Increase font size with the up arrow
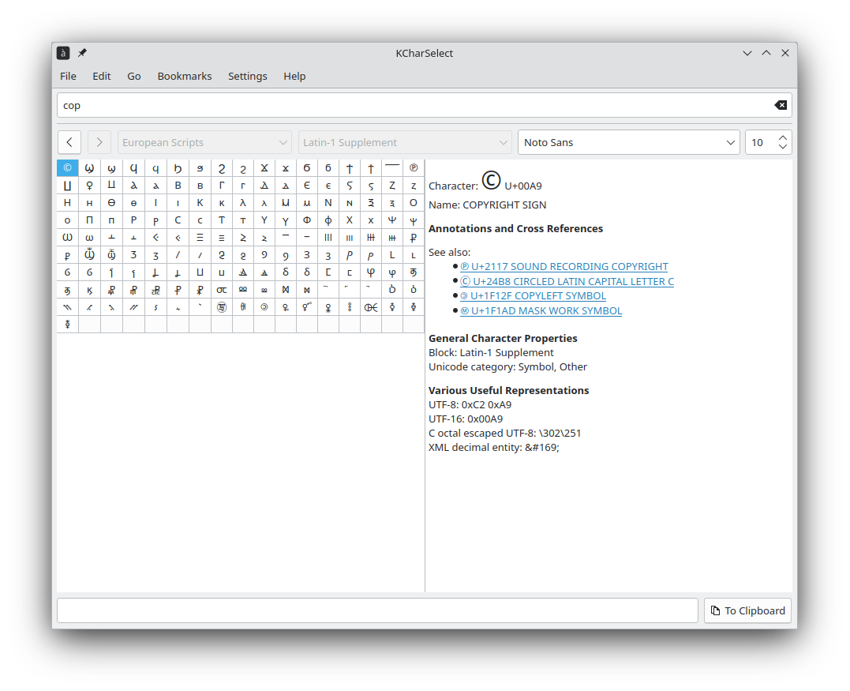 tap(782, 137)
